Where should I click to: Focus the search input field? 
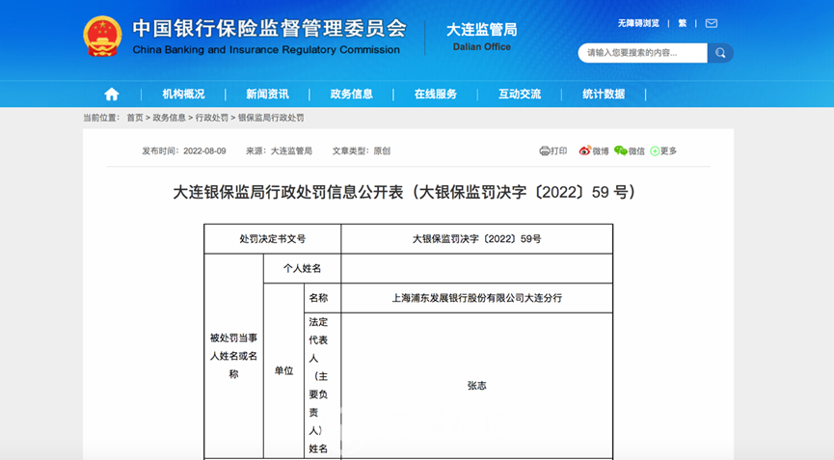point(642,53)
